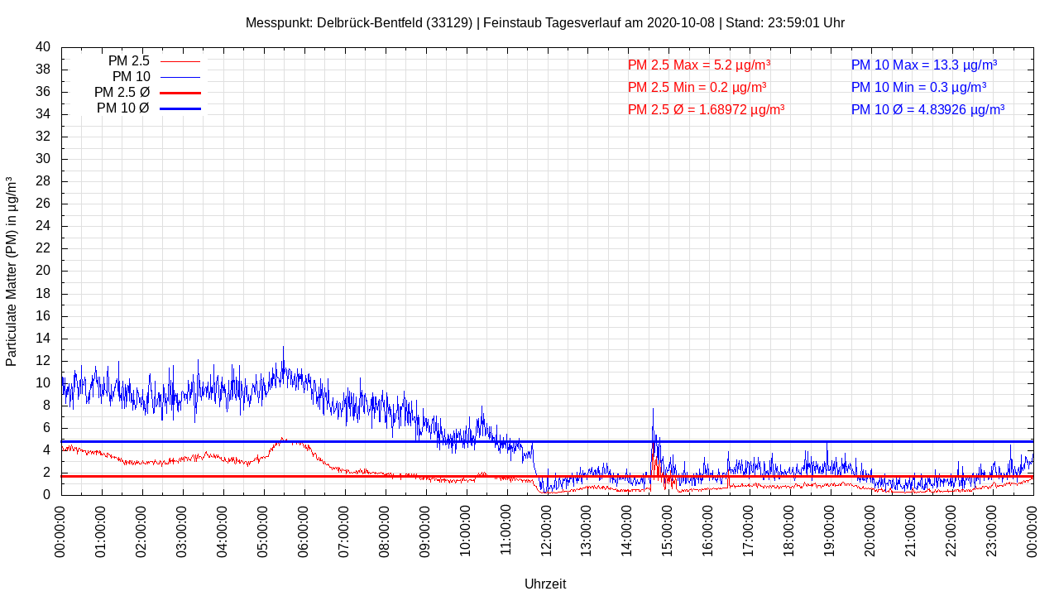Click the chart title with Delbrück-Bentfeld

click(544, 22)
